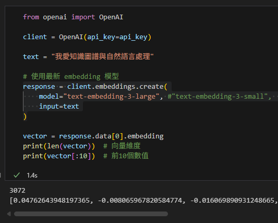
Task: Click the green comment above response line
Action: coord(71,76)
